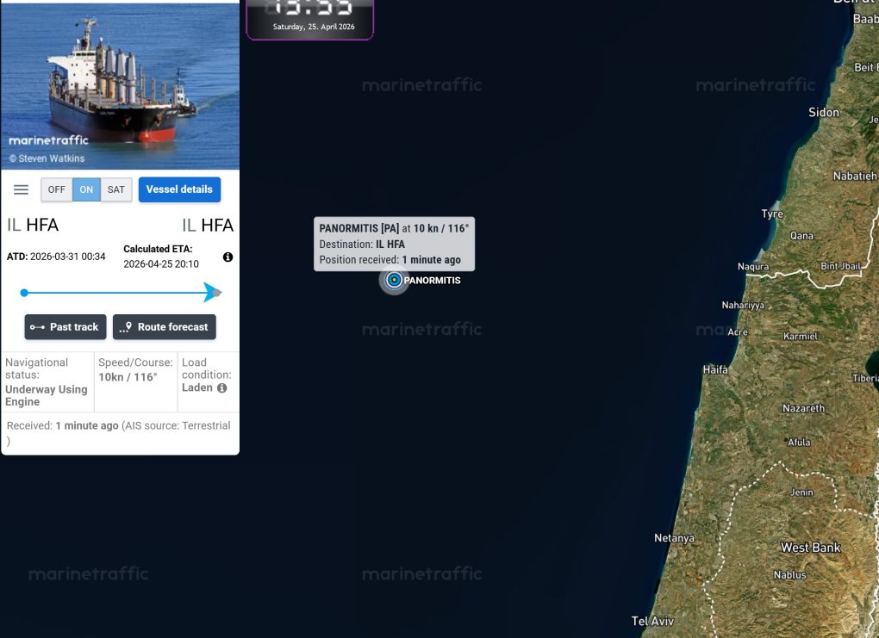This screenshot has width=879, height=638.
Task: Click the destination port IL HFA
Action: [208, 226]
